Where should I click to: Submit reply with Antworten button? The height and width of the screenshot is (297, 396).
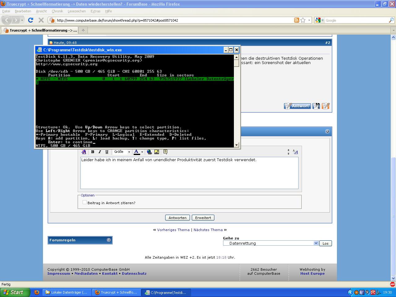coord(178,218)
